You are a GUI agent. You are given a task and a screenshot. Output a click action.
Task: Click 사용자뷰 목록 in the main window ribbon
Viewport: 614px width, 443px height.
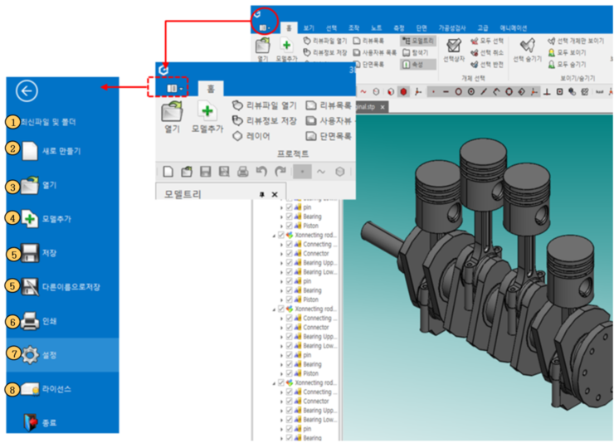coord(375,52)
